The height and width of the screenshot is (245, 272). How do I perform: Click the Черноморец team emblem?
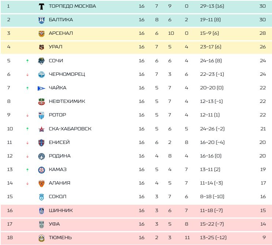[41, 74]
